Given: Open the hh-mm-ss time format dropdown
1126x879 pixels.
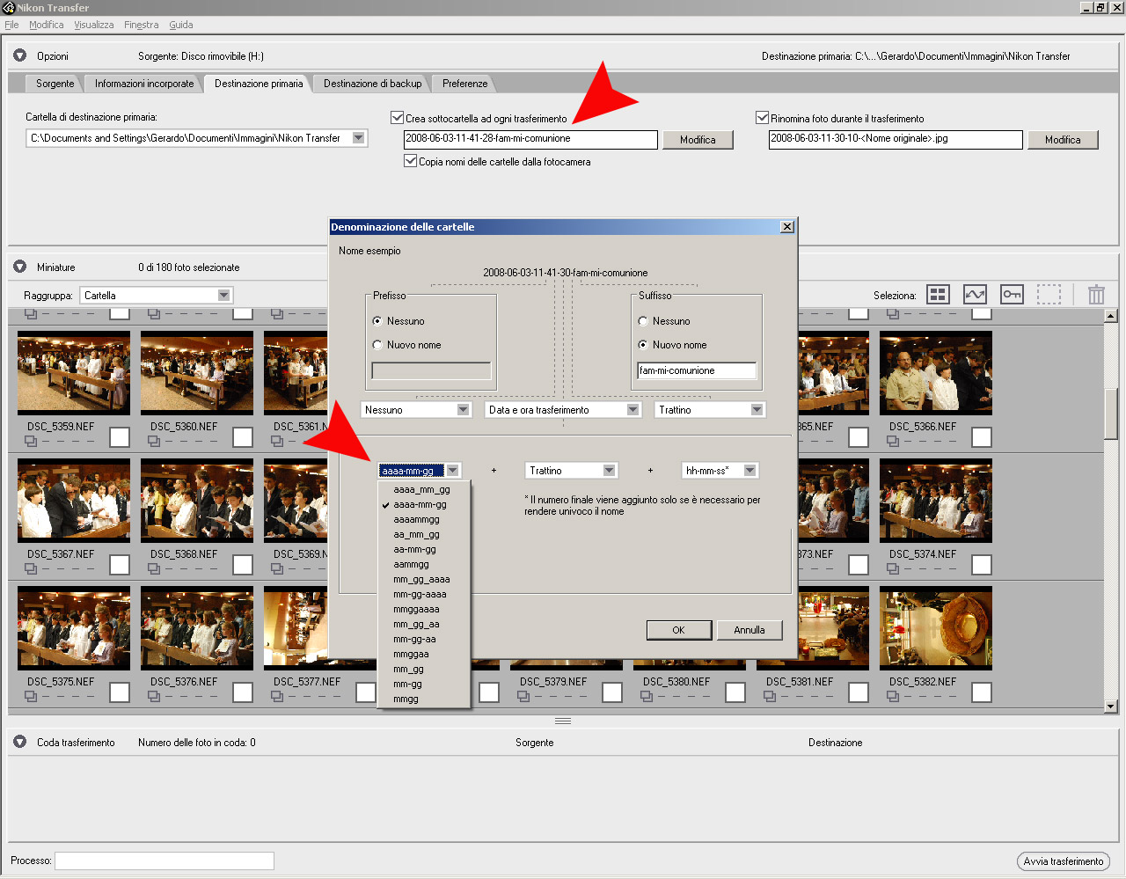Looking at the screenshot, I should [749, 471].
